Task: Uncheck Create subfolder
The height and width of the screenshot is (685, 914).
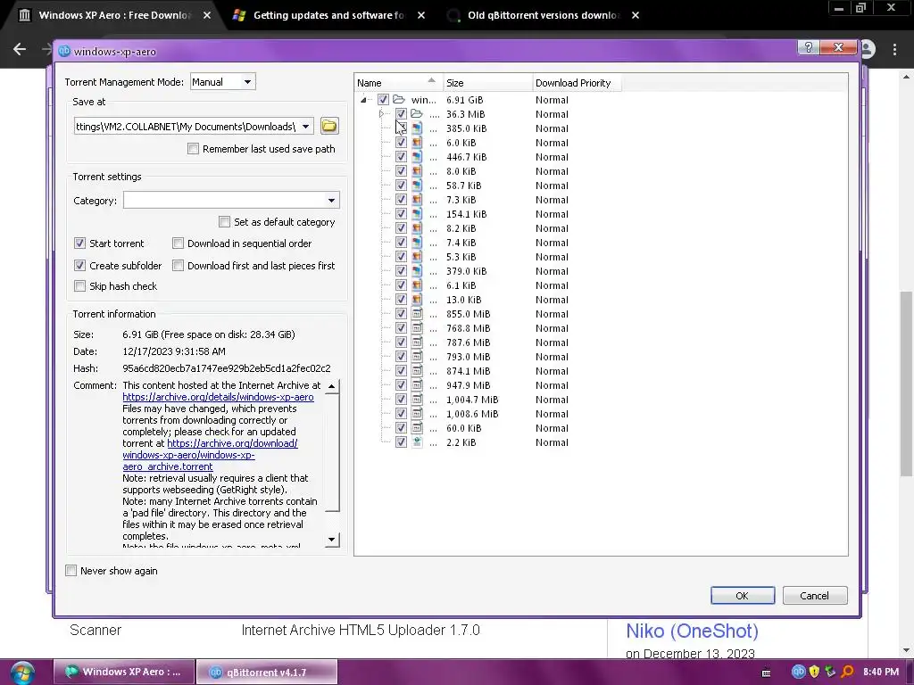Action: coord(79,266)
